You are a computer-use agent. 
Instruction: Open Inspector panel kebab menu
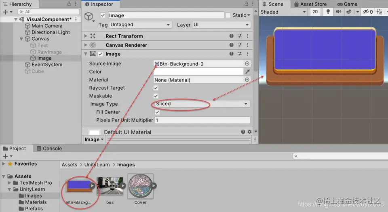point(253,4)
